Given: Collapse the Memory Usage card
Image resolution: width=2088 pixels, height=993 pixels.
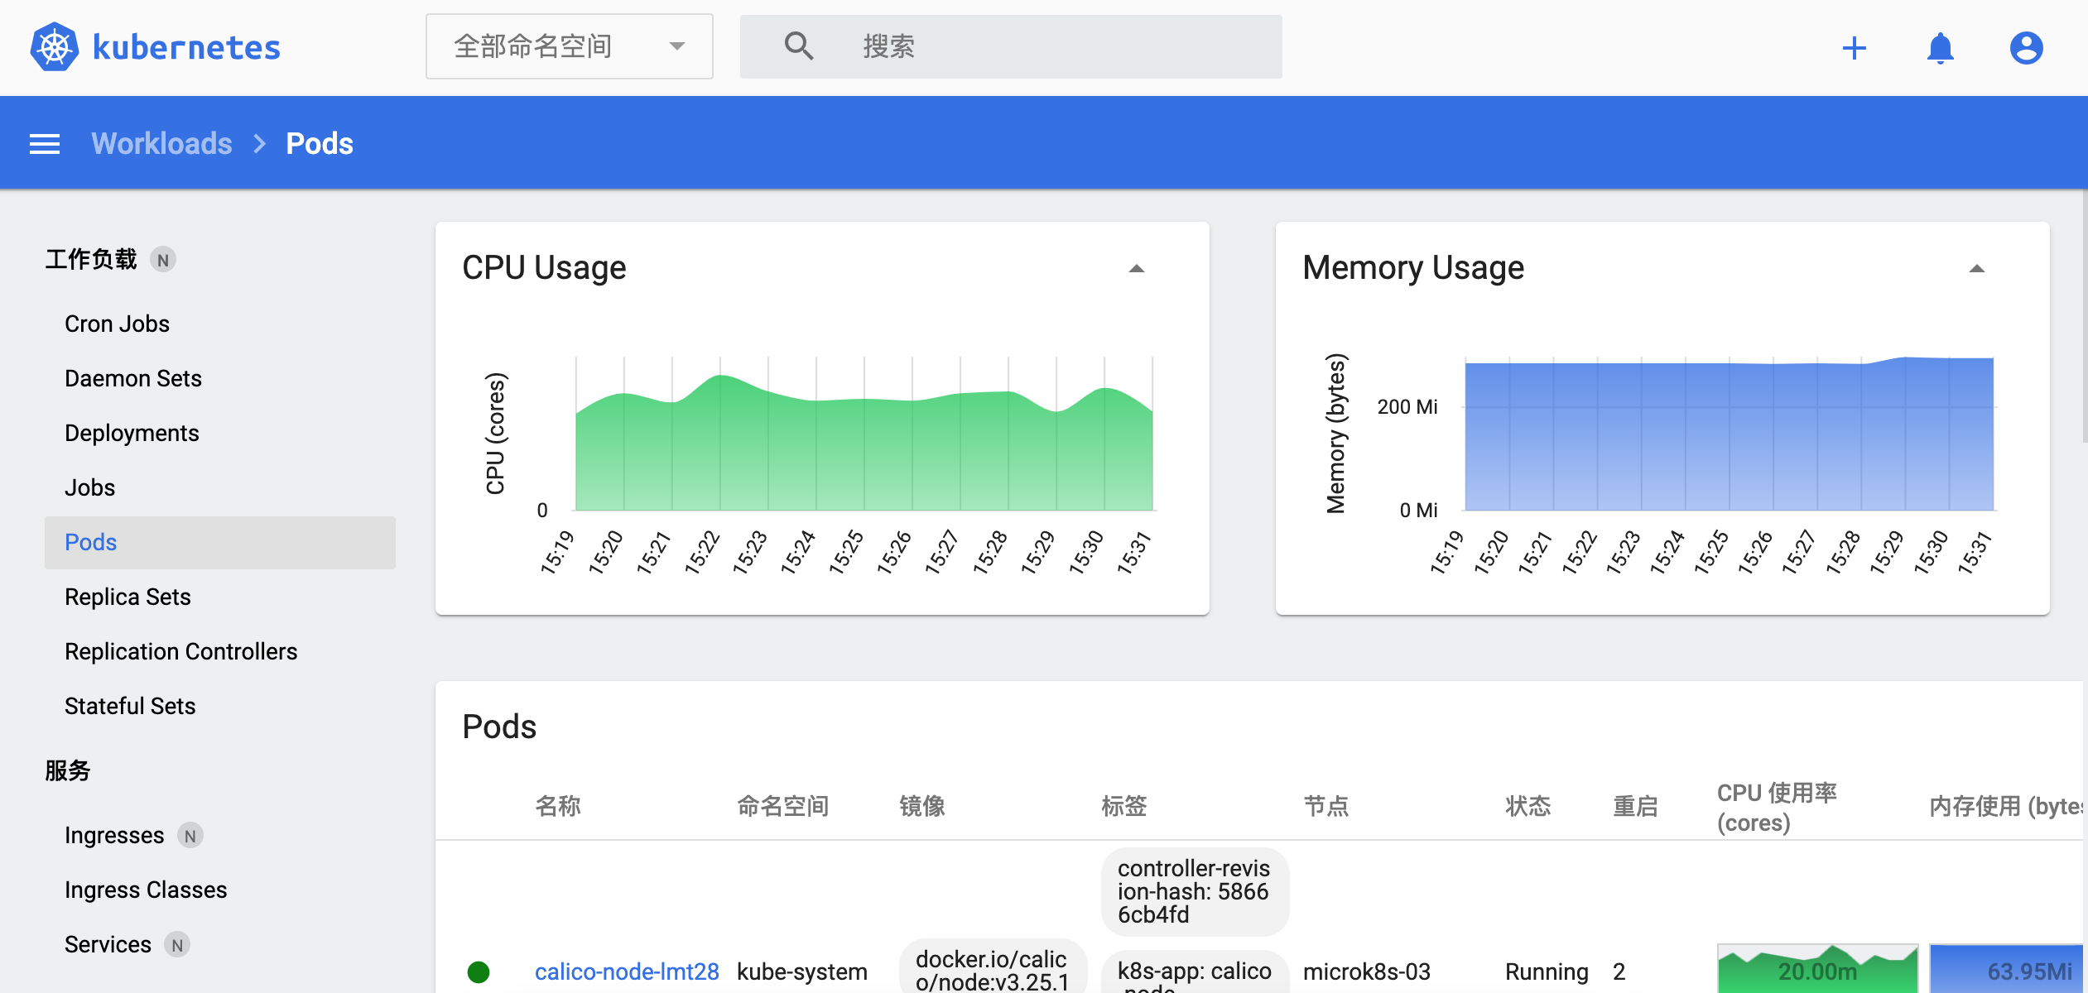Looking at the screenshot, I should (x=1977, y=268).
